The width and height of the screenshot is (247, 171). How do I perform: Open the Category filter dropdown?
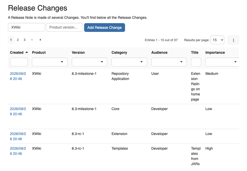click(x=129, y=62)
